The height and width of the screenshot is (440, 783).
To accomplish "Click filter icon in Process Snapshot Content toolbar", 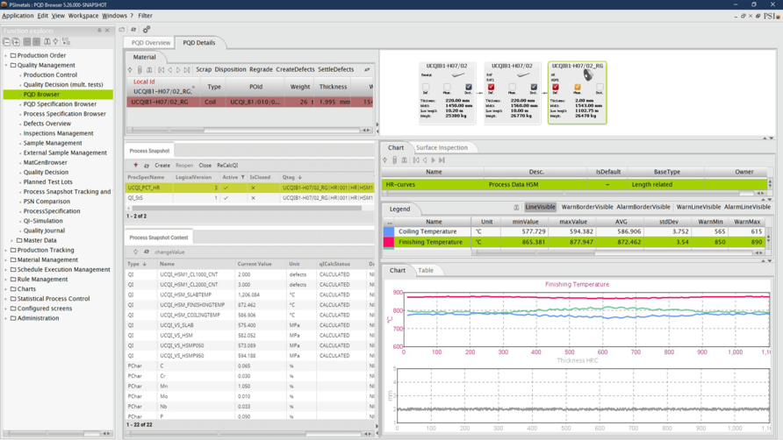I will coord(135,252).
